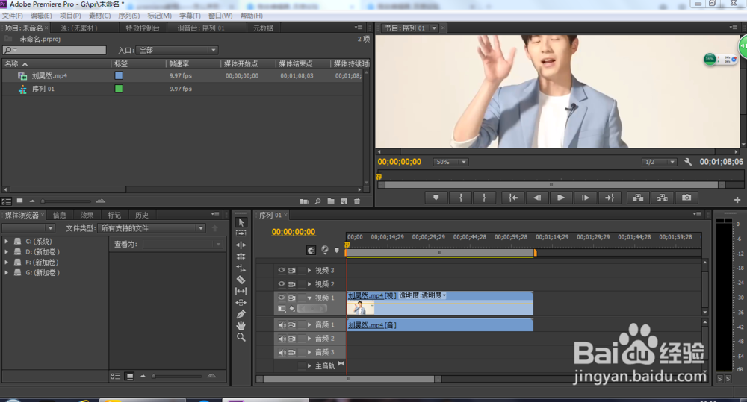
Task: Open the button editor plus icon
Action: point(737,200)
